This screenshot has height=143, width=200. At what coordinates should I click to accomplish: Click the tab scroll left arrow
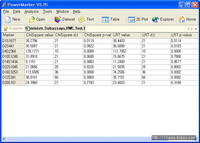click(x=188, y=29)
